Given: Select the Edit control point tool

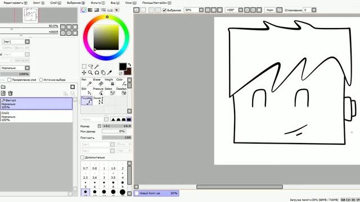Looking at the screenshot, I should coord(87,91).
